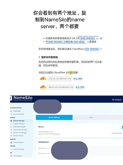Open Website Builder in the sidebar
This screenshot has height=165, width=123.
click(x=18, y=143)
